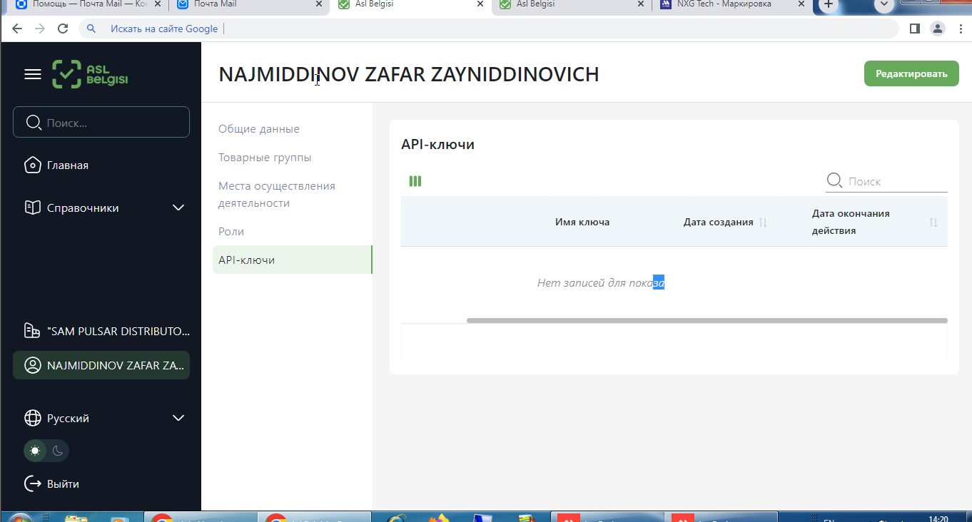Open the Chrome three-dot menu
The width and height of the screenshot is (972, 522).
(x=961, y=29)
